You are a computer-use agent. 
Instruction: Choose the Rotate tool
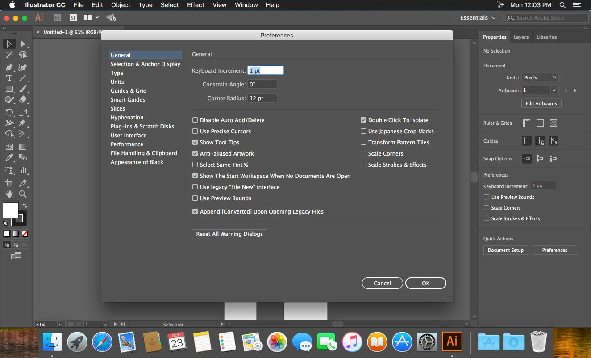tap(9, 112)
